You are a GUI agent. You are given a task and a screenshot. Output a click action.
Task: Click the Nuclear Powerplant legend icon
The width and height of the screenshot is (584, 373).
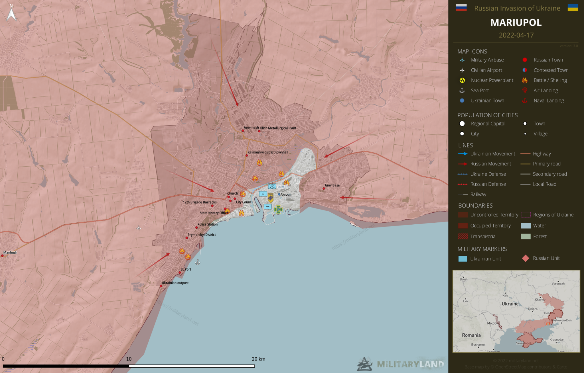[x=462, y=80]
